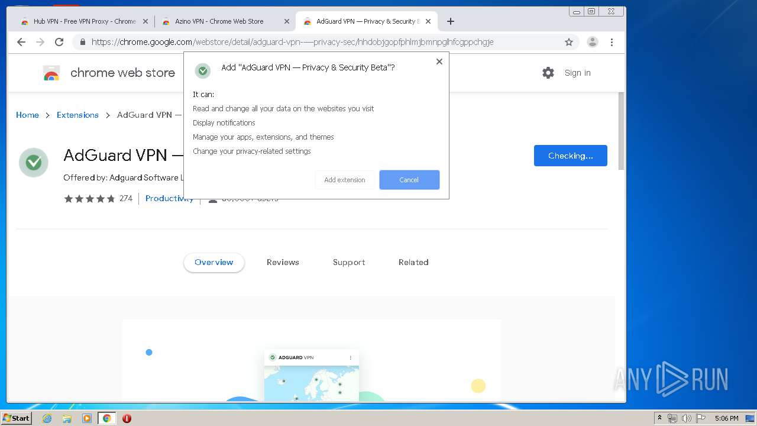Click the browser forward arrow
The image size is (757, 426).
(x=40, y=42)
